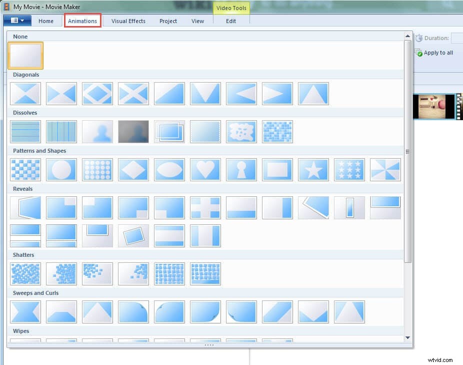
Task: Select the None transition option
Action: [25, 56]
